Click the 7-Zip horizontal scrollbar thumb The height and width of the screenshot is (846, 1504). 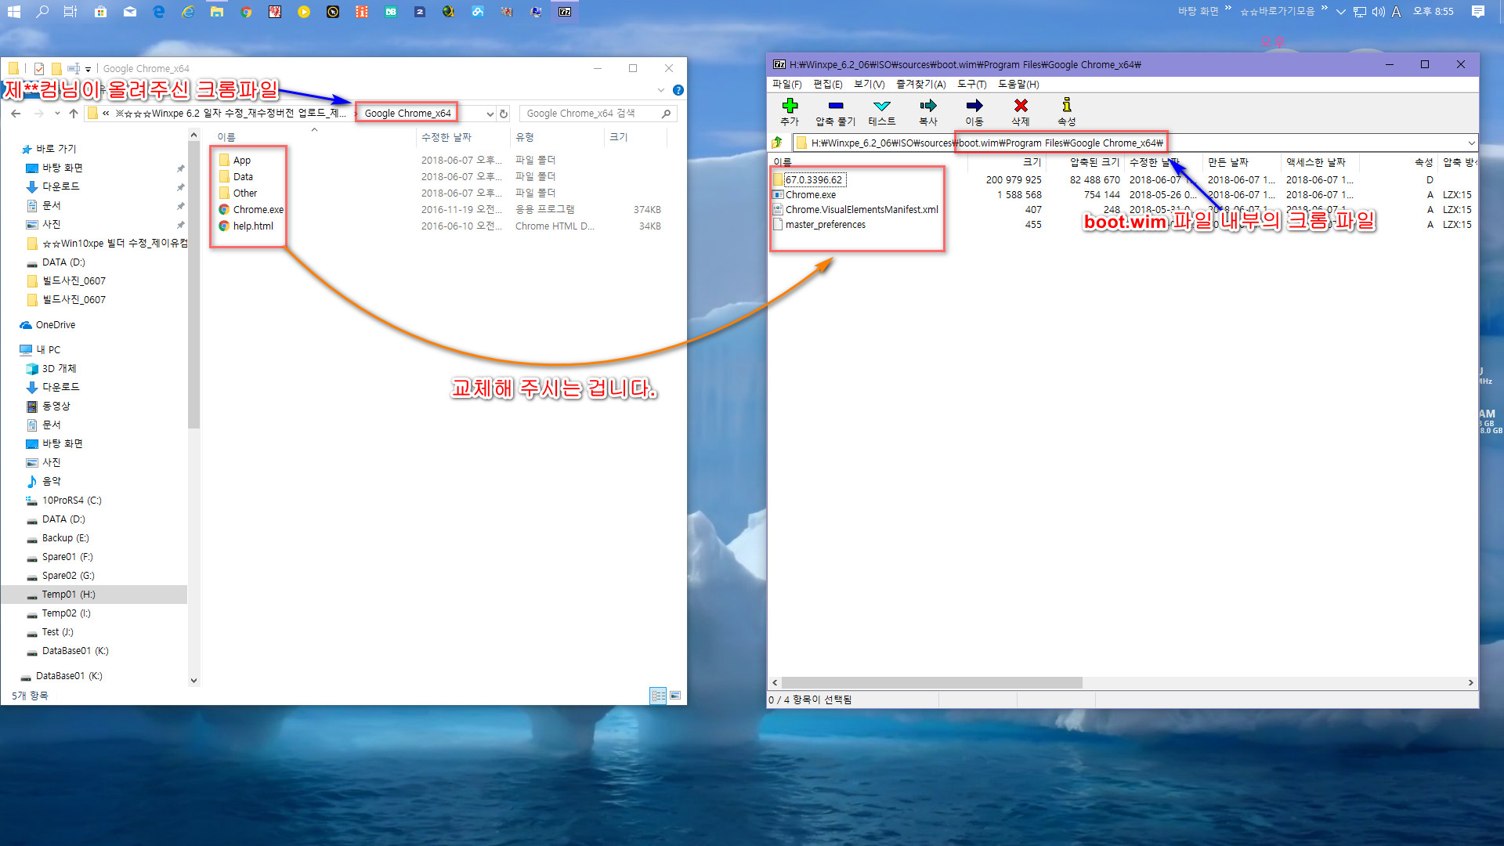[932, 682]
